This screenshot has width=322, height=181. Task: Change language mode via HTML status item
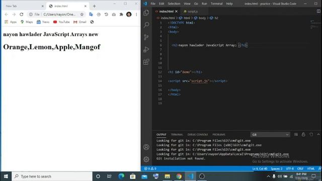[x=311, y=169]
